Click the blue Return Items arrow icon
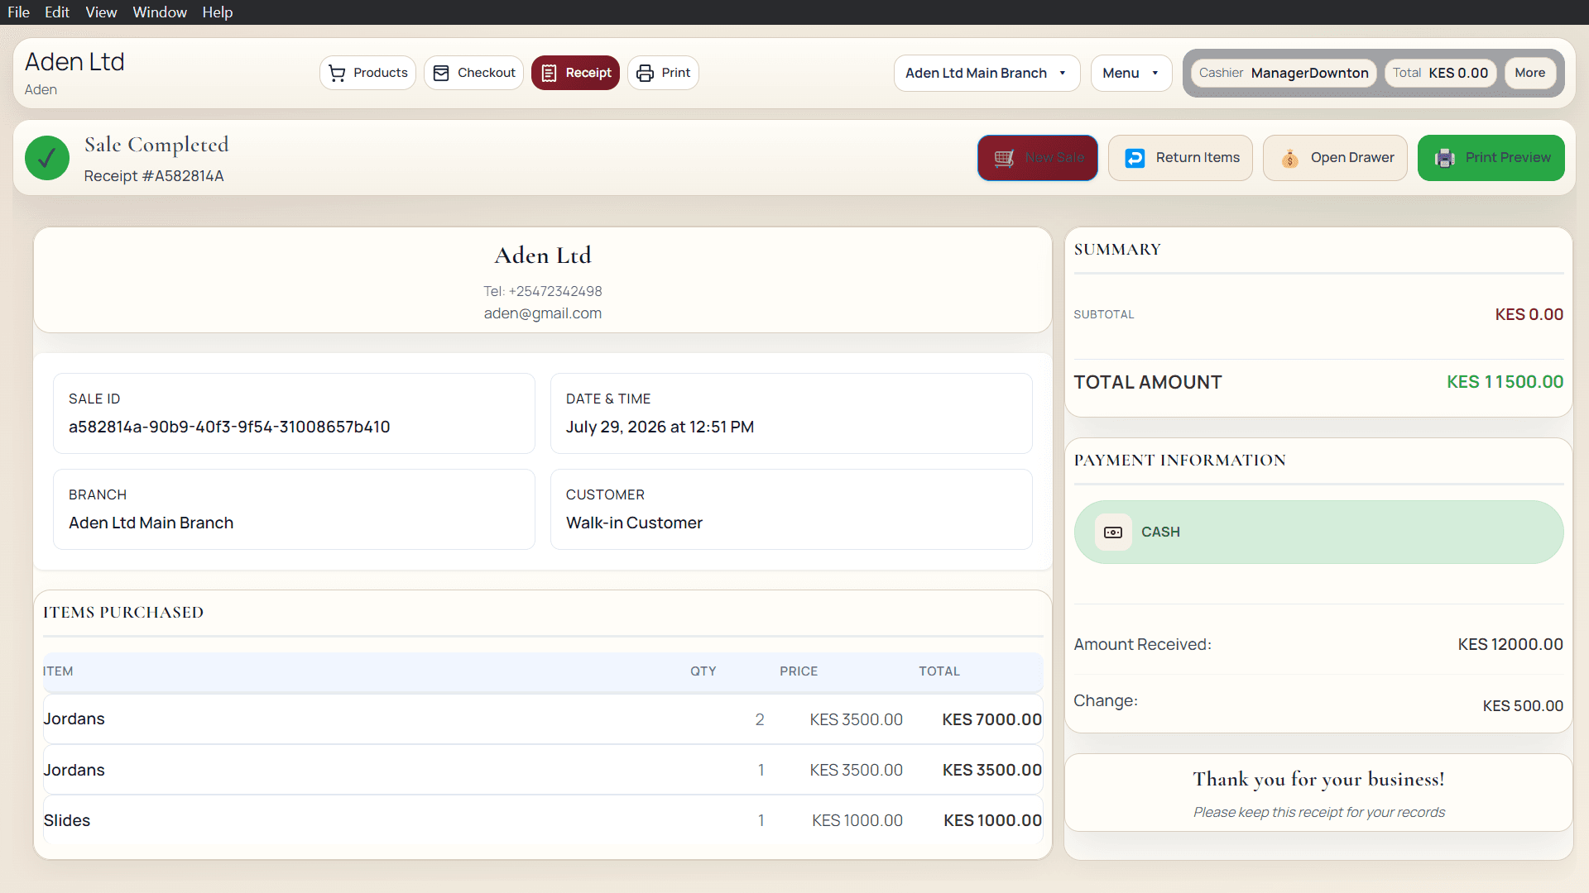 pyautogui.click(x=1135, y=158)
